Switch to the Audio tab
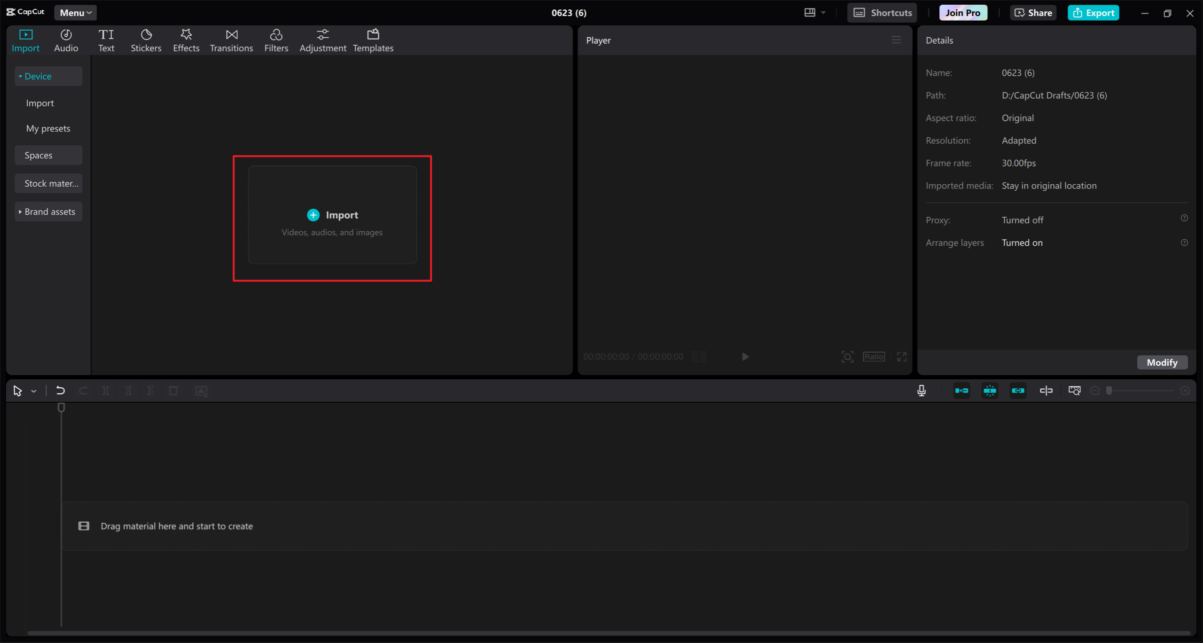This screenshot has height=643, width=1203. 66,40
